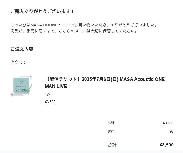Click the MAN LIVE second title line

(x=56, y=86)
